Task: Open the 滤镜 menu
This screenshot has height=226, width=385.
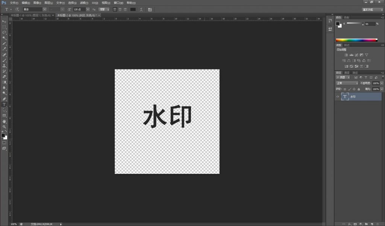Action: [84, 3]
